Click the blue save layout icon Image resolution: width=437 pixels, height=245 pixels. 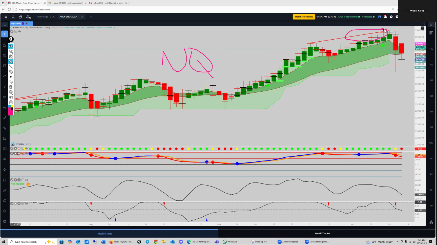point(380,17)
